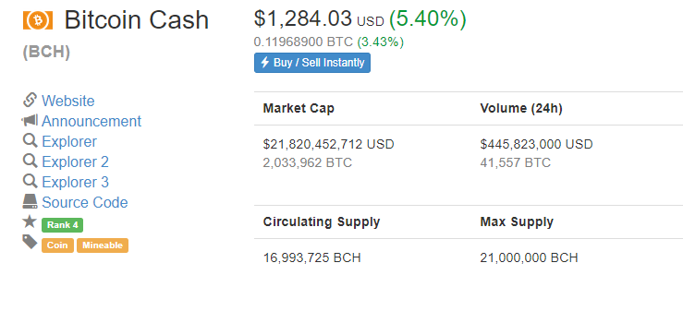Open the Announcement link
This screenshot has width=683, height=335.
pos(91,121)
